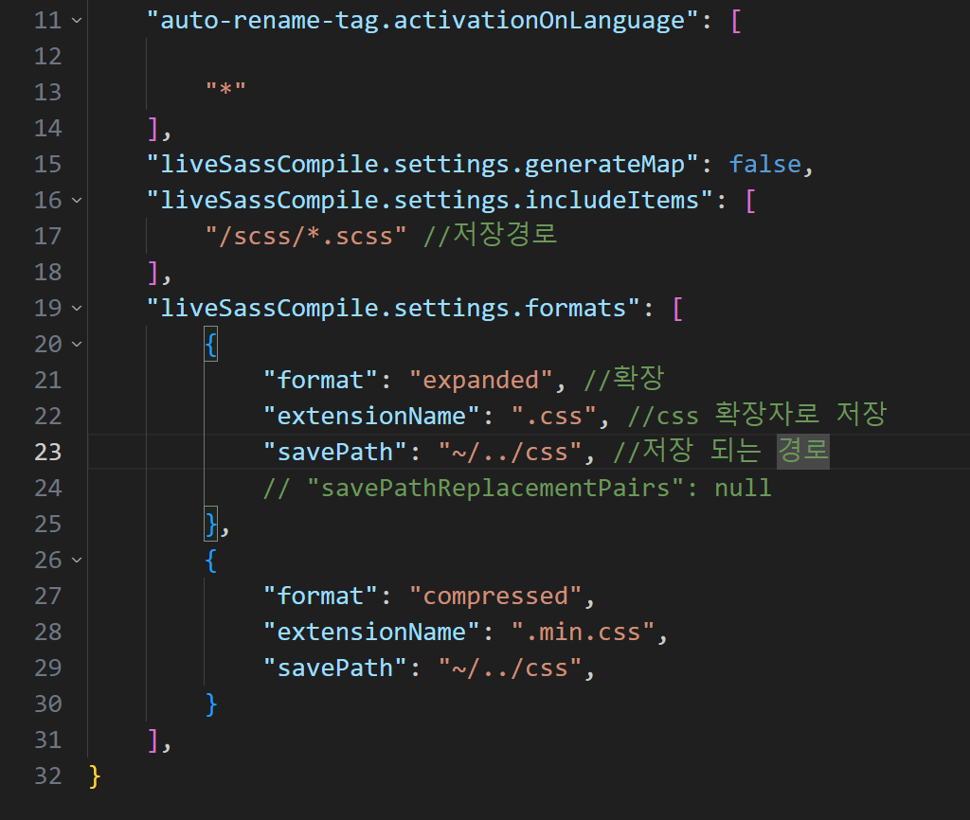The image size is (970, 820).
Task: Collapse the fold chevron at line 20
Action: point(77,344)
